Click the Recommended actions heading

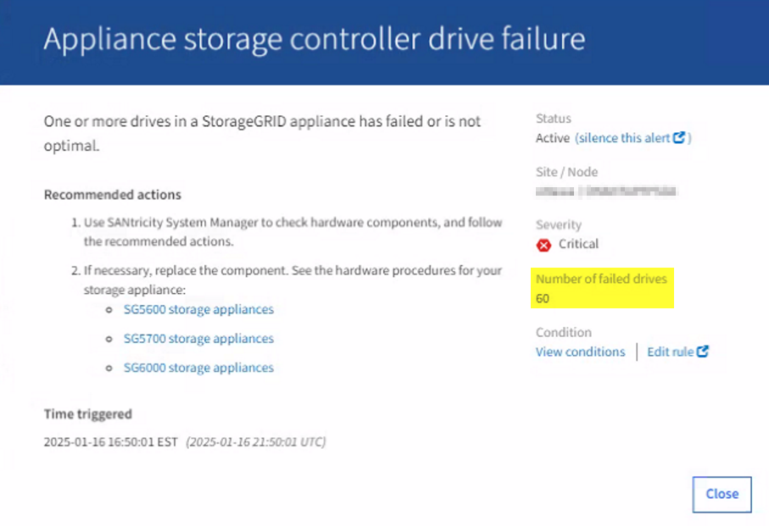pos(112,195)
